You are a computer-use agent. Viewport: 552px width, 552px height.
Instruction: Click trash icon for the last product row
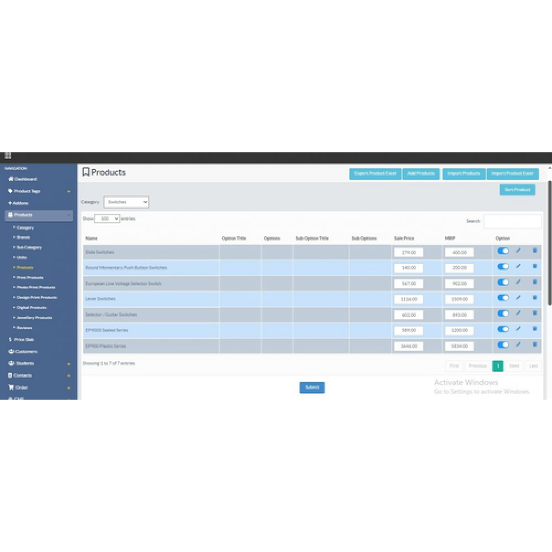(535, 344)
